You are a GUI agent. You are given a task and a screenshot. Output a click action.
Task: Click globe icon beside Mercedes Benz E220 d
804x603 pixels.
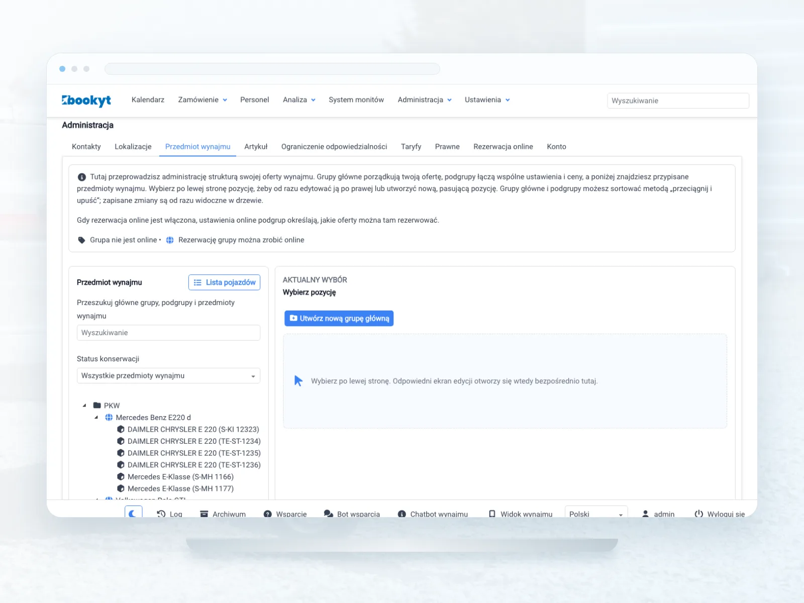[109, 418]
